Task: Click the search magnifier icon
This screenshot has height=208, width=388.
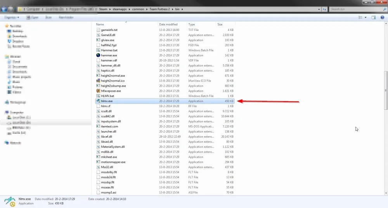Action: (x=385, y=9)
